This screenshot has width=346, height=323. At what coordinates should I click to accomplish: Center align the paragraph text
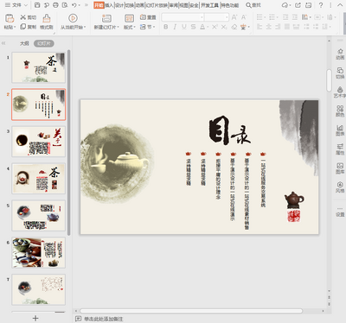(269, 27)
